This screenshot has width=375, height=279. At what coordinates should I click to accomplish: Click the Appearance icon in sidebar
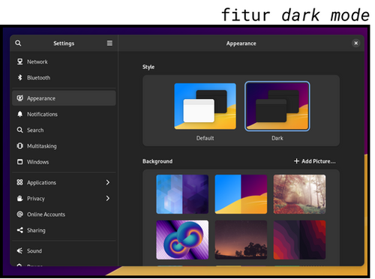[19, 98]
